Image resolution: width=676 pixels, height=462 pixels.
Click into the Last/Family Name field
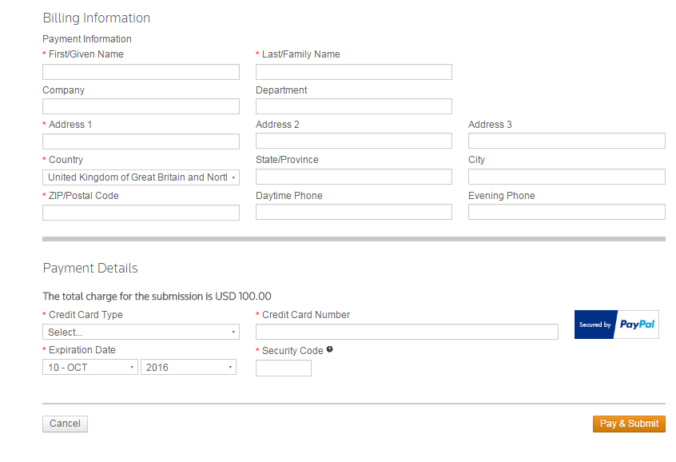(x=354, y=72)
